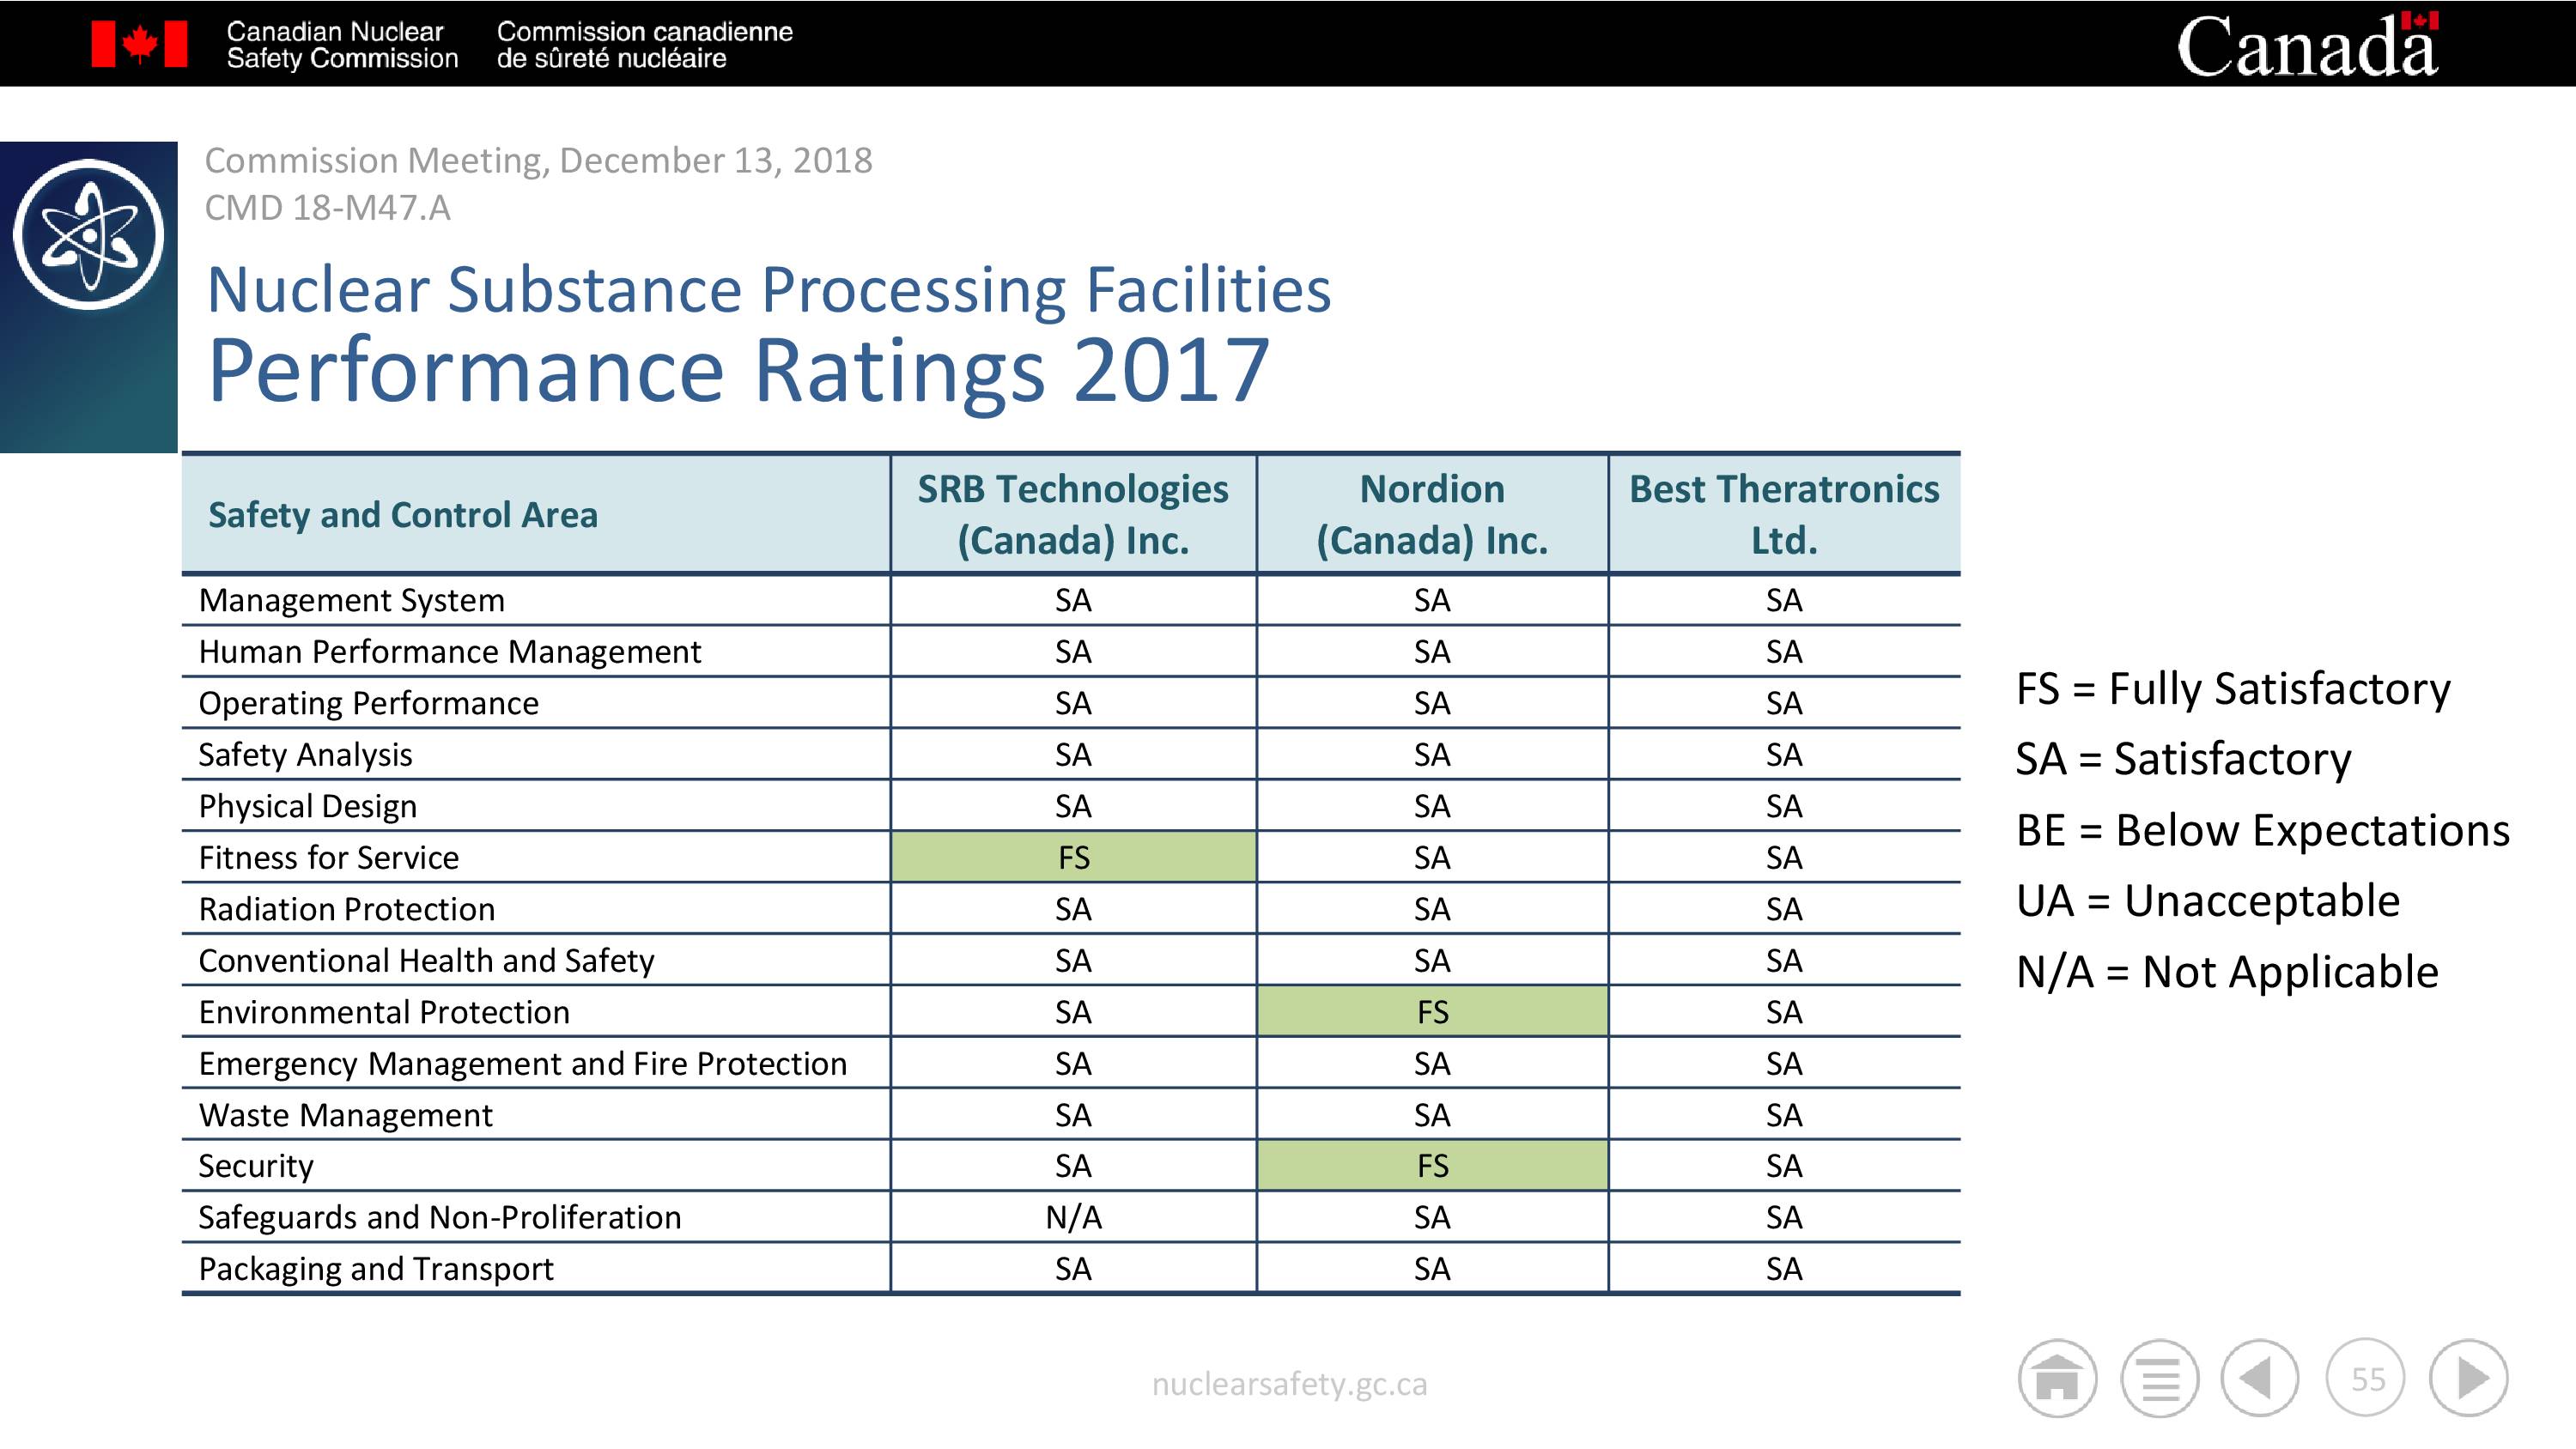Click SRB's SA rating for Security
Image resolution: width=2576 pixels, height=1449 pixels.
tap(1073, 1166)
